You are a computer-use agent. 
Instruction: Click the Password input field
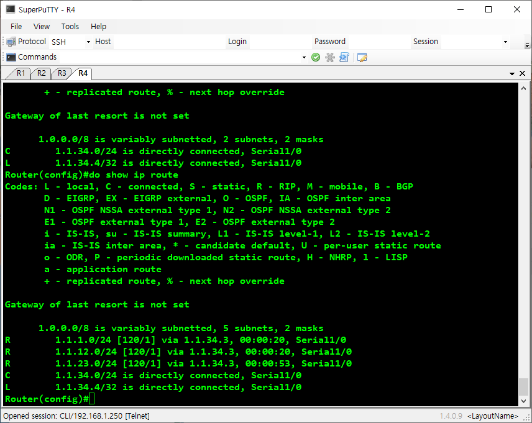click(378, 42)
